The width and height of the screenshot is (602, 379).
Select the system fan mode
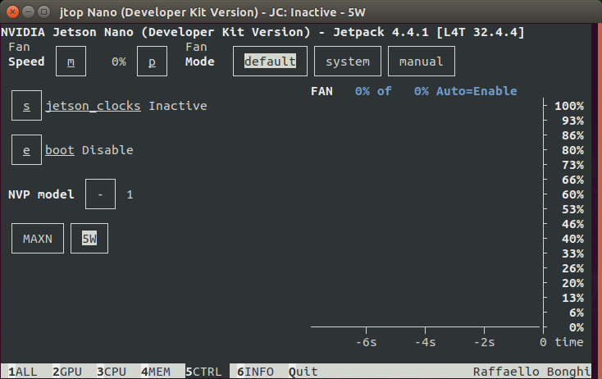(x=348, y=62)
